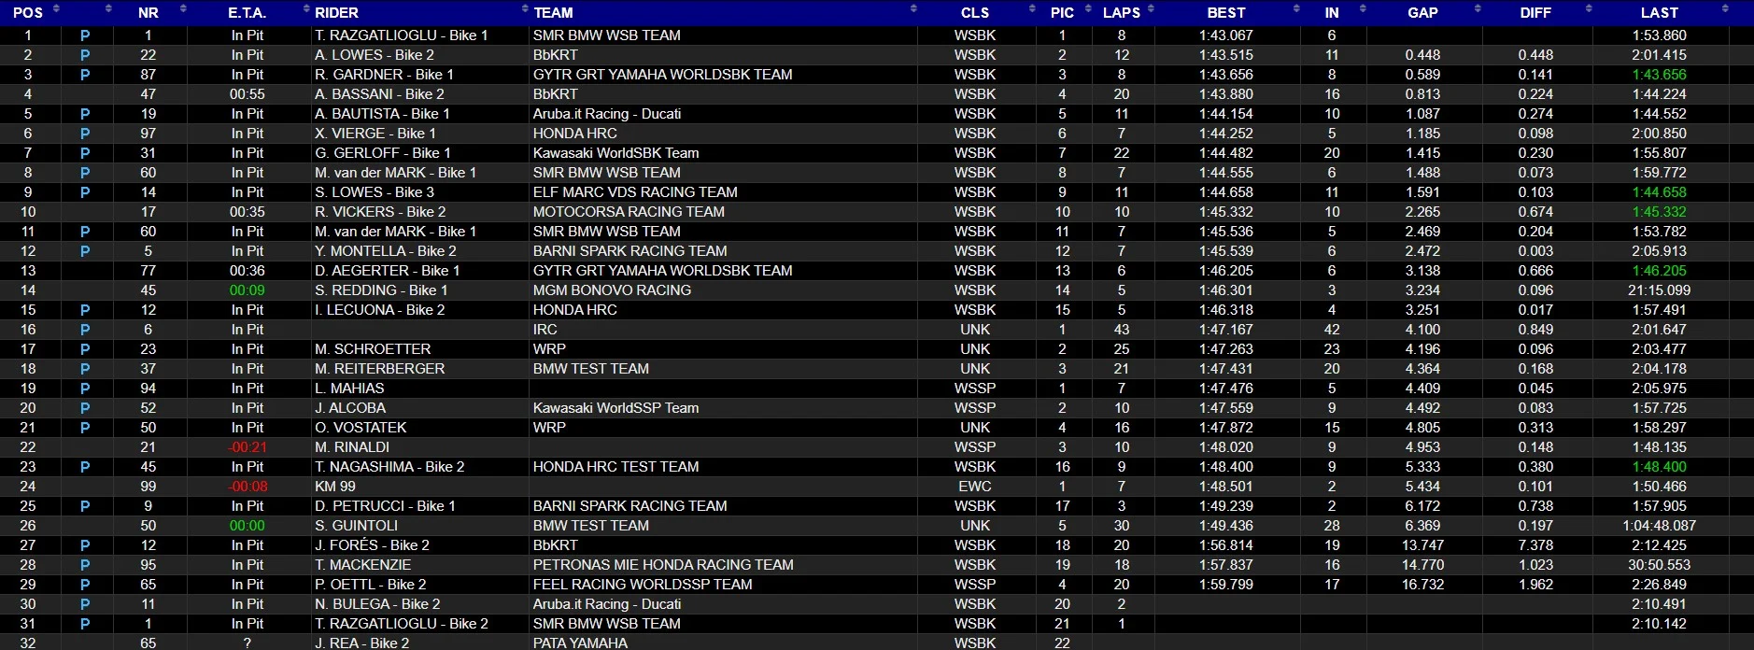1754x650 pixels.
Task: Click rider D. AEGERTER - Bike 1
Action: [387, 271]
